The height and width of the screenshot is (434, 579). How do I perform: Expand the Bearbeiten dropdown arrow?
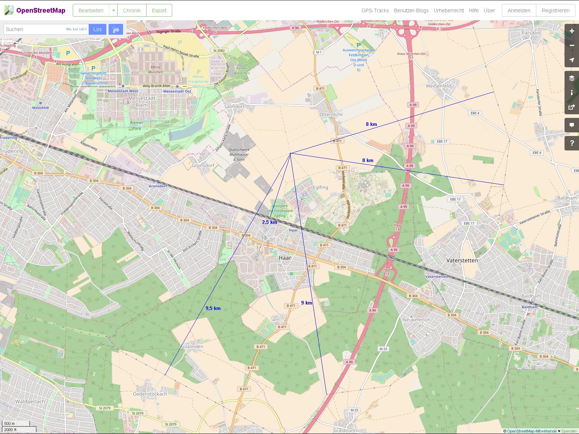pos(113,10)
